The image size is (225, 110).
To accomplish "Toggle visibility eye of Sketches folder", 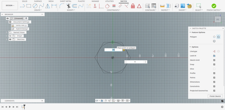I will (10, 39).
